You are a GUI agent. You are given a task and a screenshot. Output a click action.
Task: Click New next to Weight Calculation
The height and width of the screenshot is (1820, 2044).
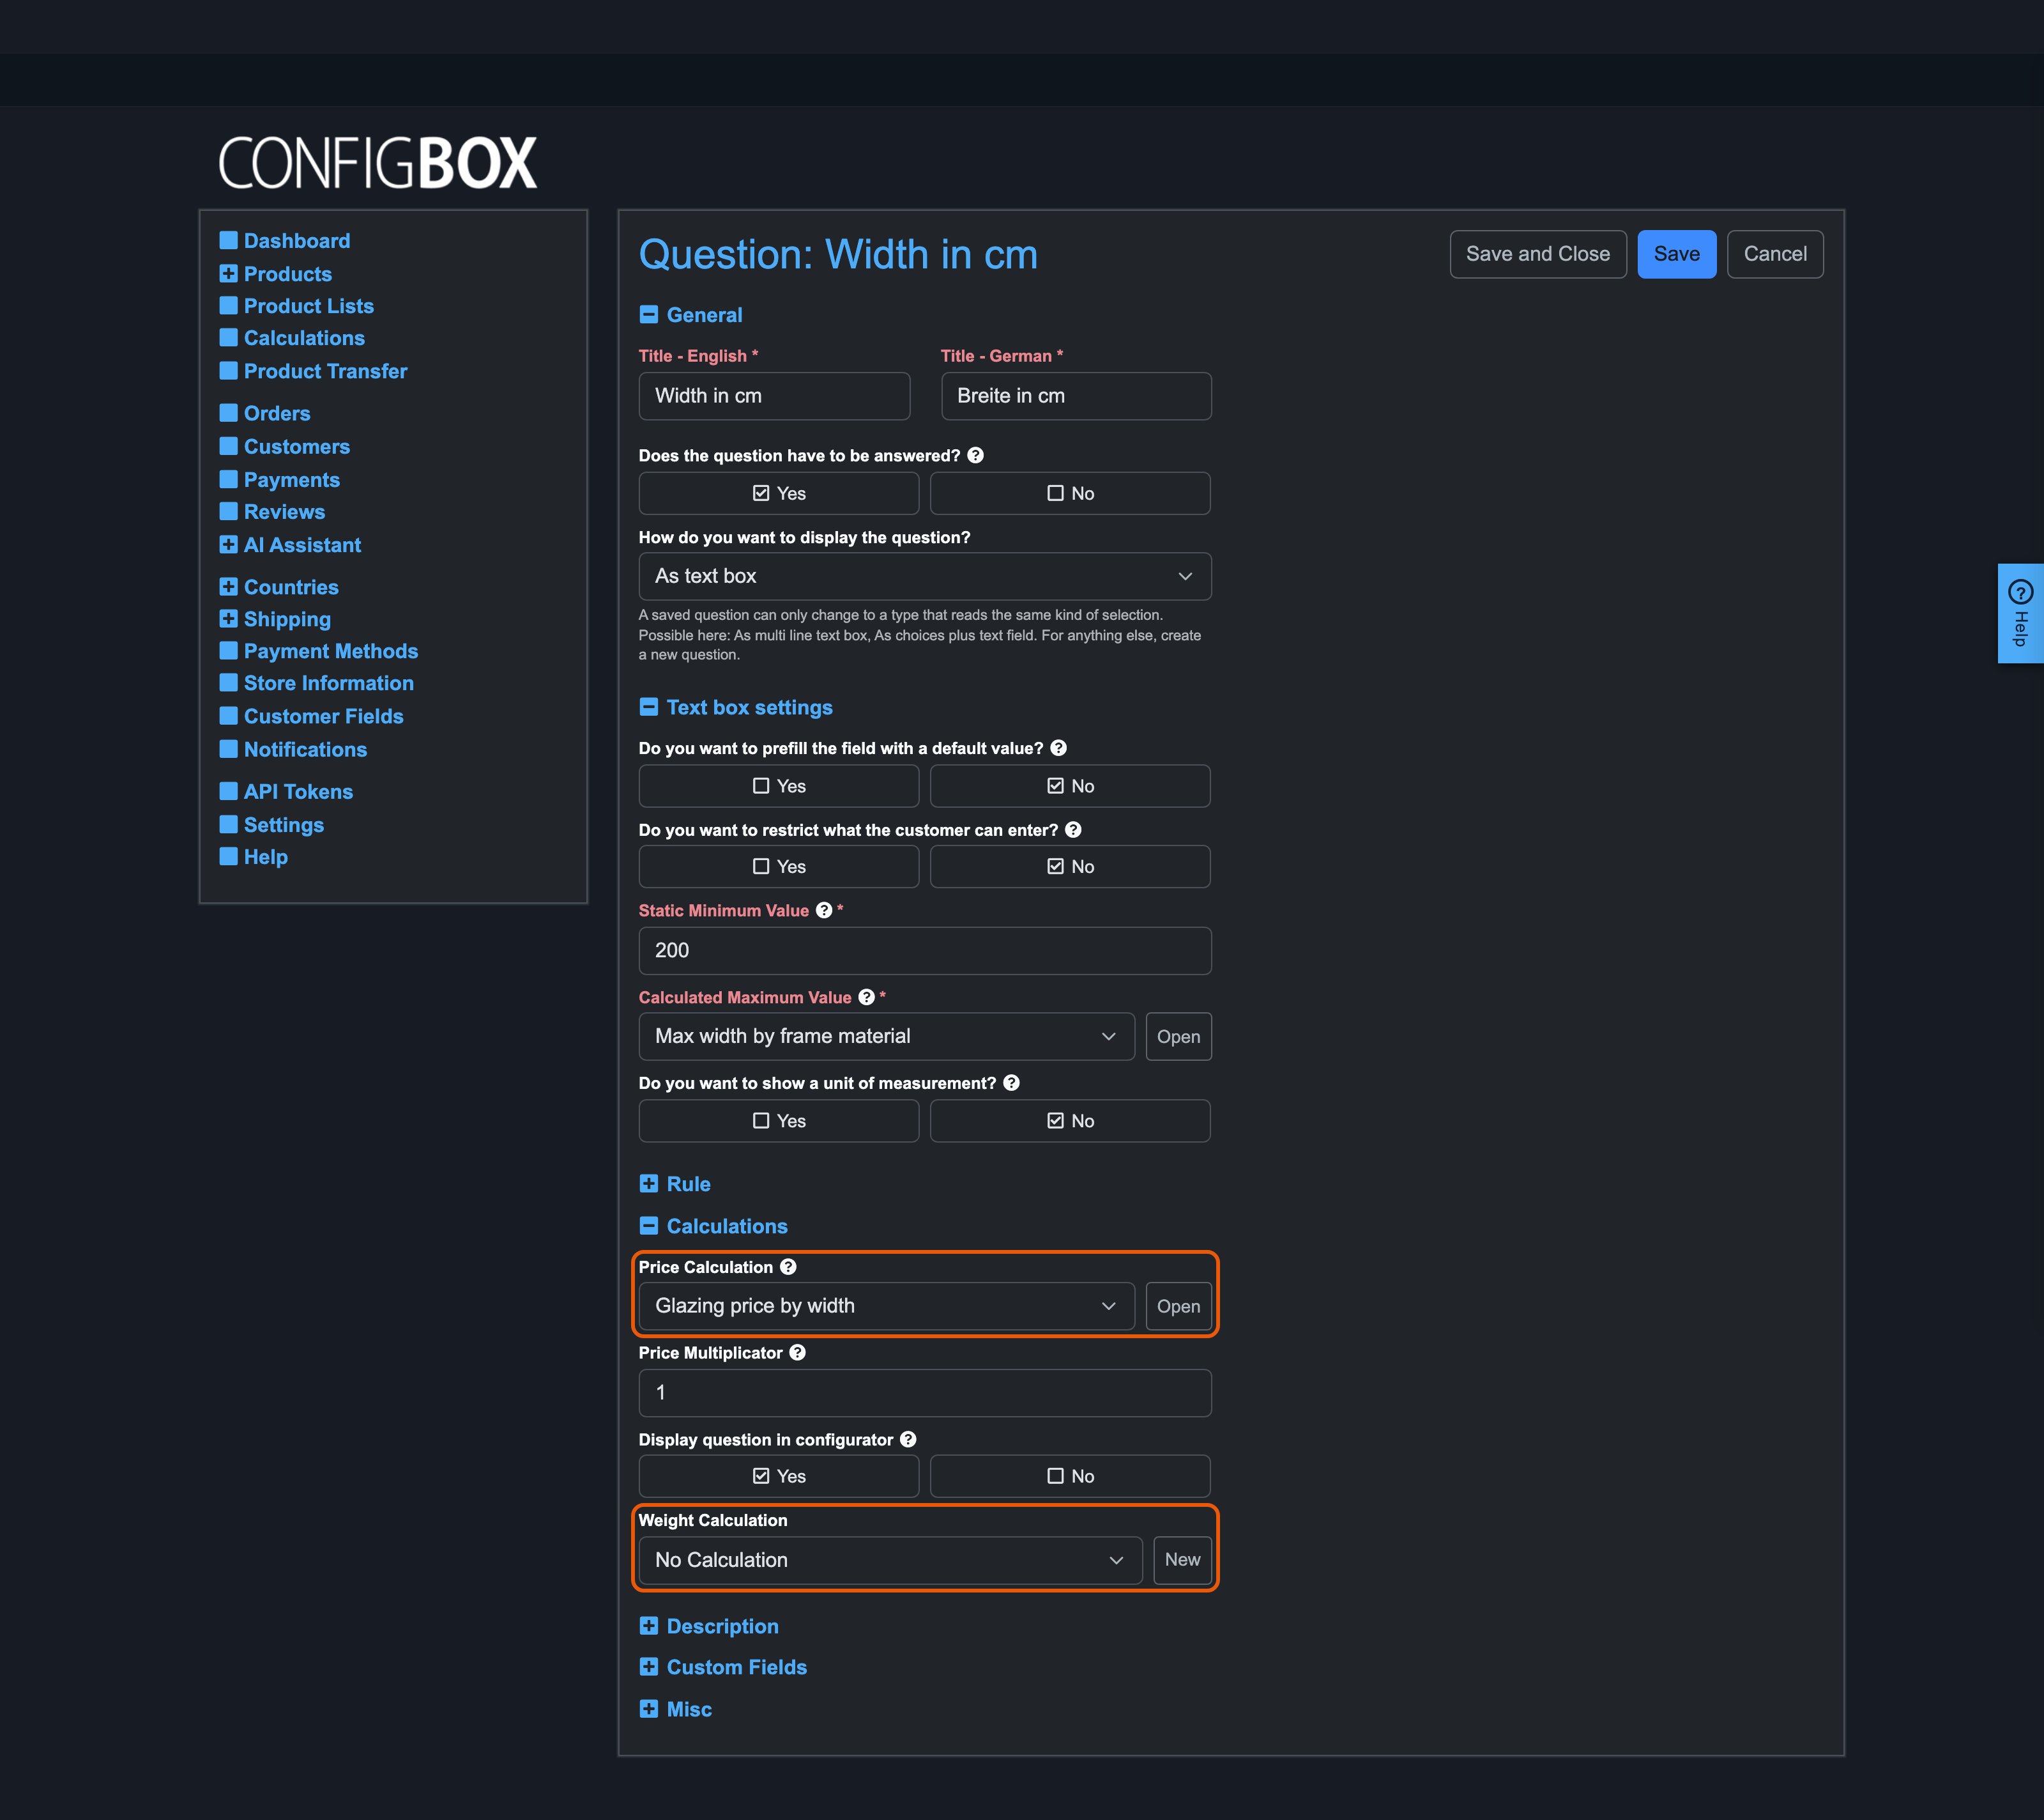[x=1182, y=1560]
